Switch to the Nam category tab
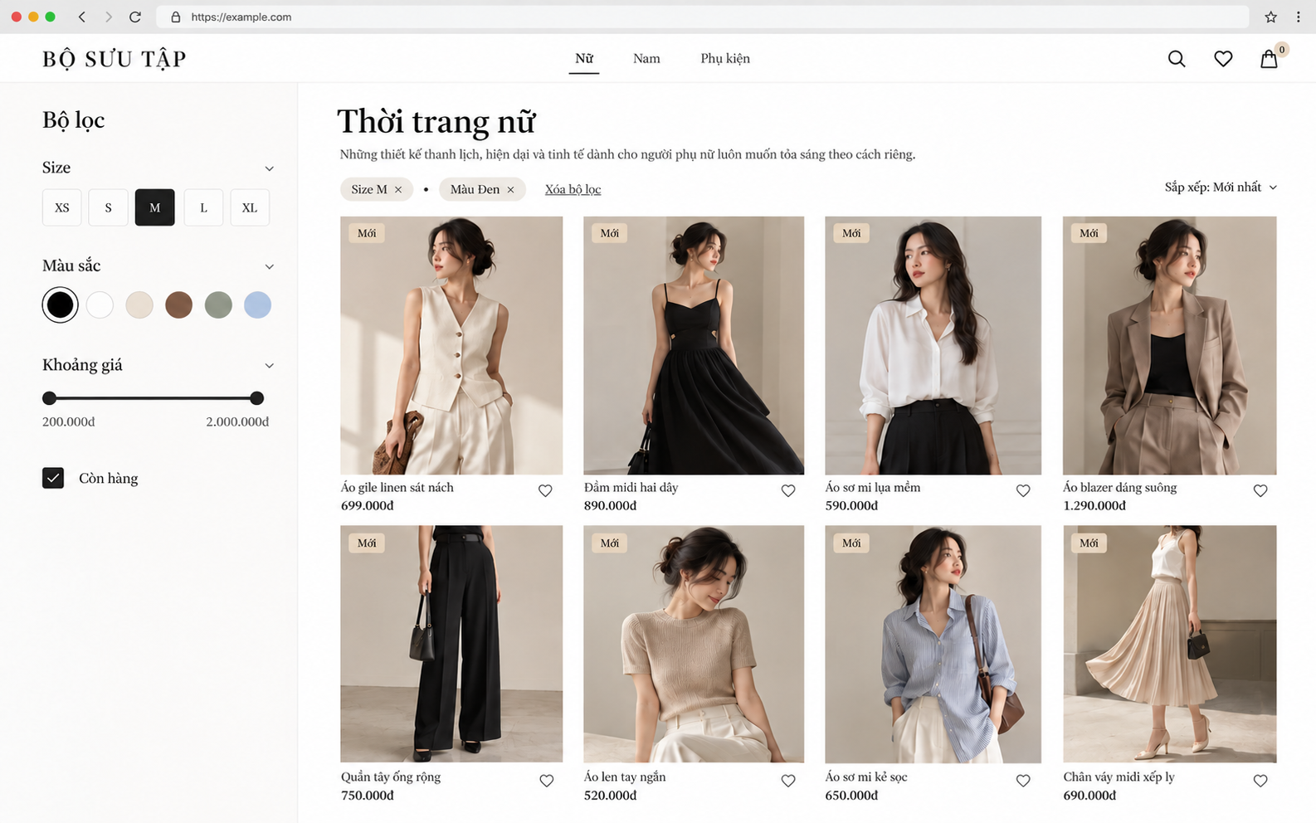This screenshot has width=1316, height=823. pos(646,59)
